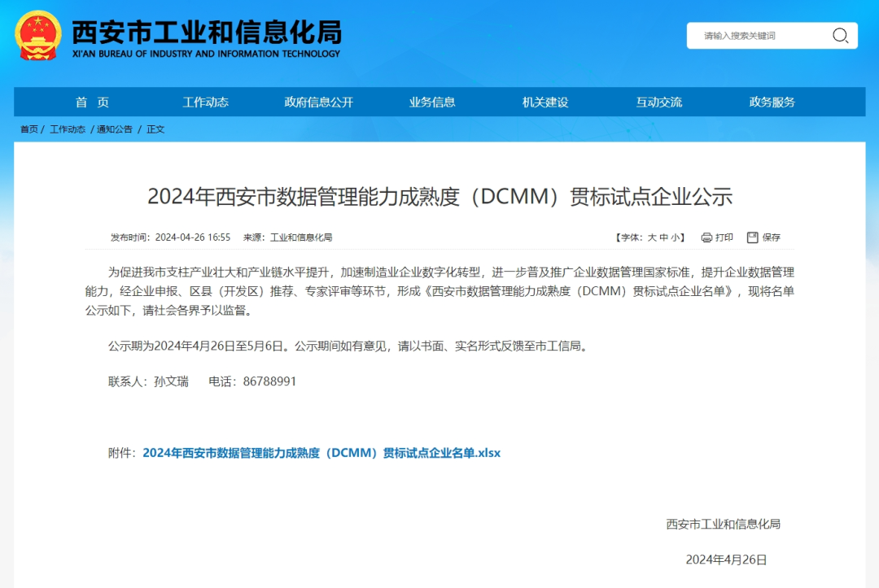Set font size to small (小)

676,237
